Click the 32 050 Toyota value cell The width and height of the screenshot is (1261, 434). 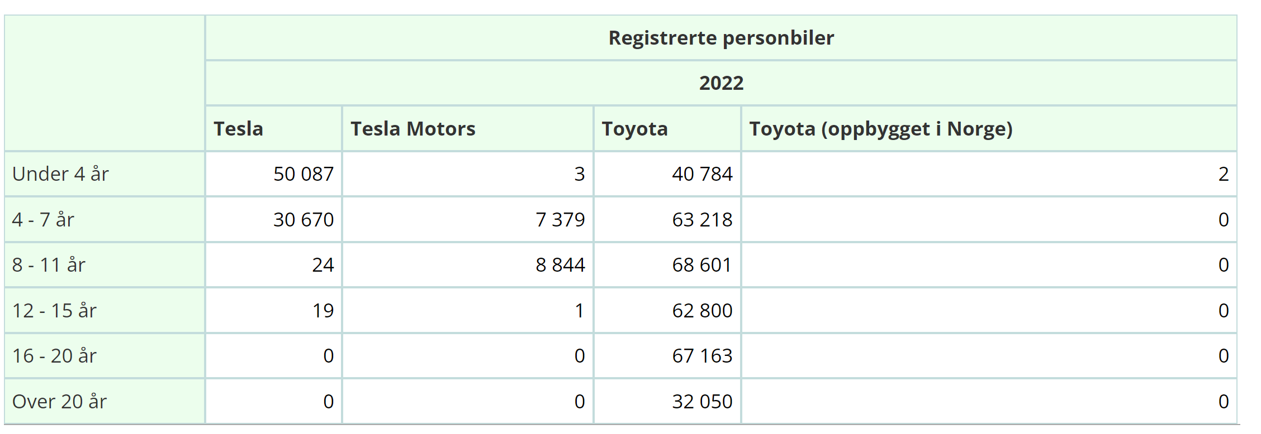[x=667, y=402]
